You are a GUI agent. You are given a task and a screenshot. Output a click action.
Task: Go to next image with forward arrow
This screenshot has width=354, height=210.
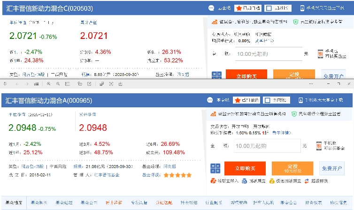point(27,84)
